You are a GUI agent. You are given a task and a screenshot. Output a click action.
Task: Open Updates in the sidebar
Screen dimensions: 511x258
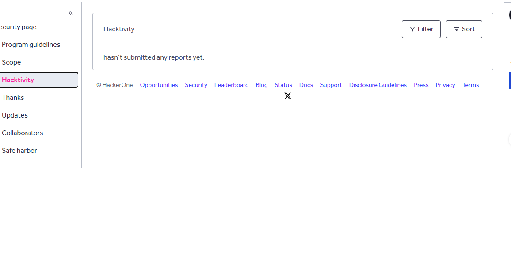pos(15,115)
